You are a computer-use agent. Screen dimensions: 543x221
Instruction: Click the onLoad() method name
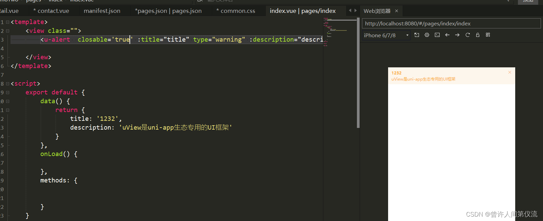[x=55, y=154]
